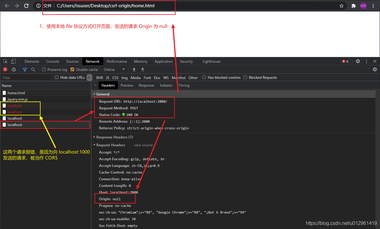Open the network search magnifier icon

pos(33,69)
